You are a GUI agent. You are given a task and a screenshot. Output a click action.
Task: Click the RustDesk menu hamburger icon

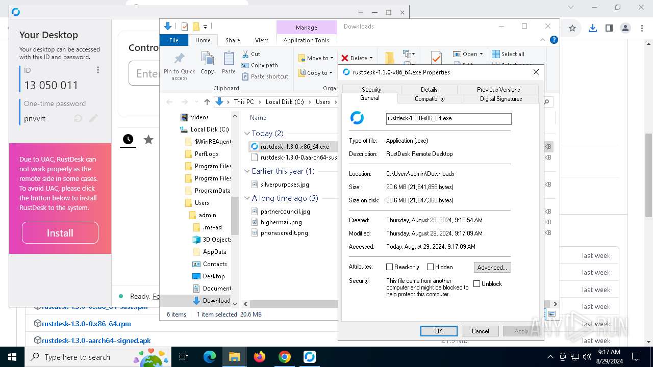point(361,12)
